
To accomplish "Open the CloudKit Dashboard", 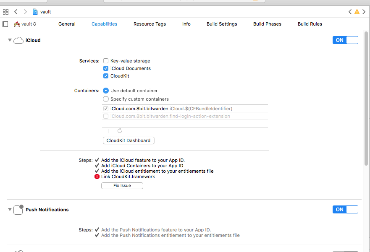I will pyautogui.click(x=129, y=140).
